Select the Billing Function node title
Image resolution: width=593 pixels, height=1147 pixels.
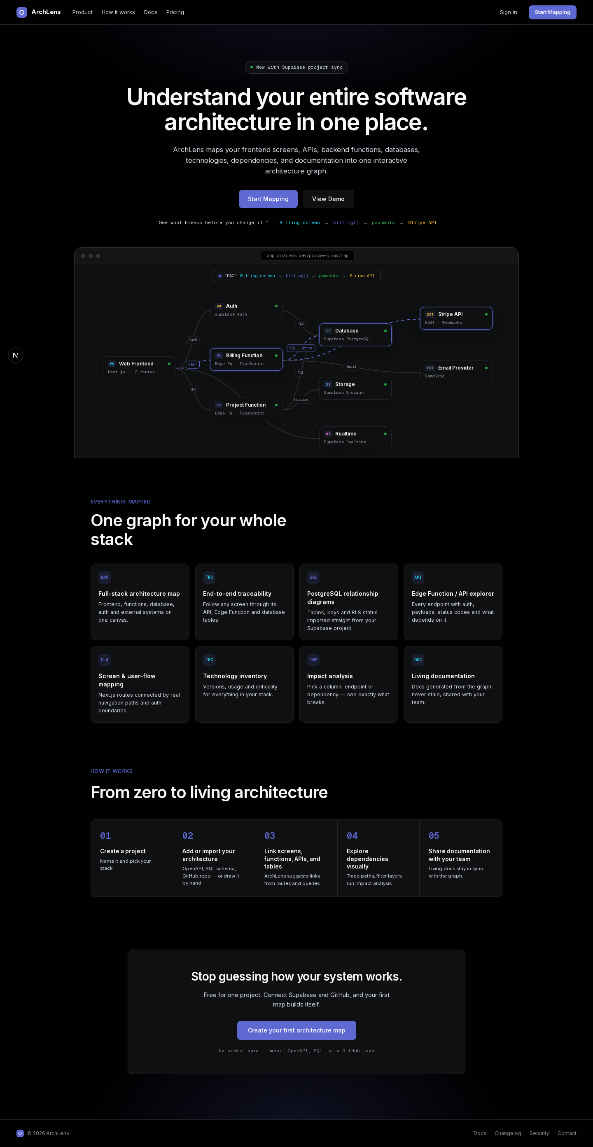[244, 356]
